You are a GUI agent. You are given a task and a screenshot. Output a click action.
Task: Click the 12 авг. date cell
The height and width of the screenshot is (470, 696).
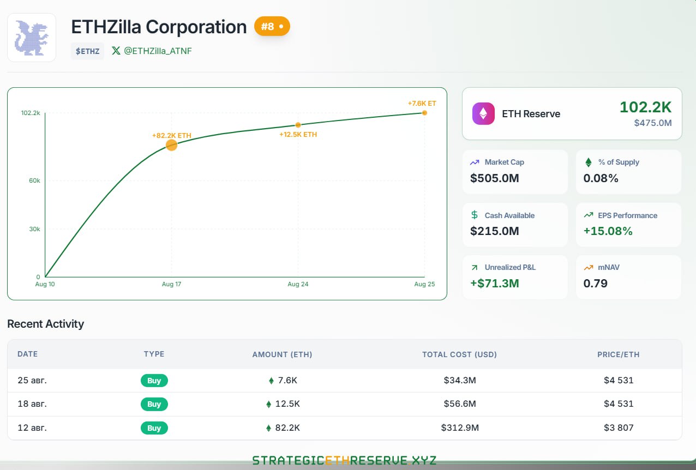coord(32,428)
